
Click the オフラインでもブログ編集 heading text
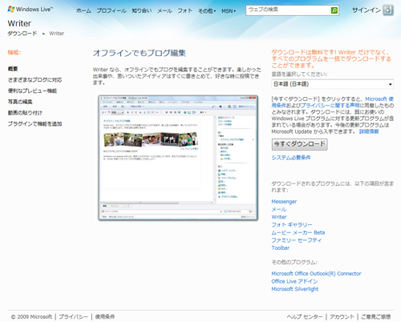click(140, 53)
